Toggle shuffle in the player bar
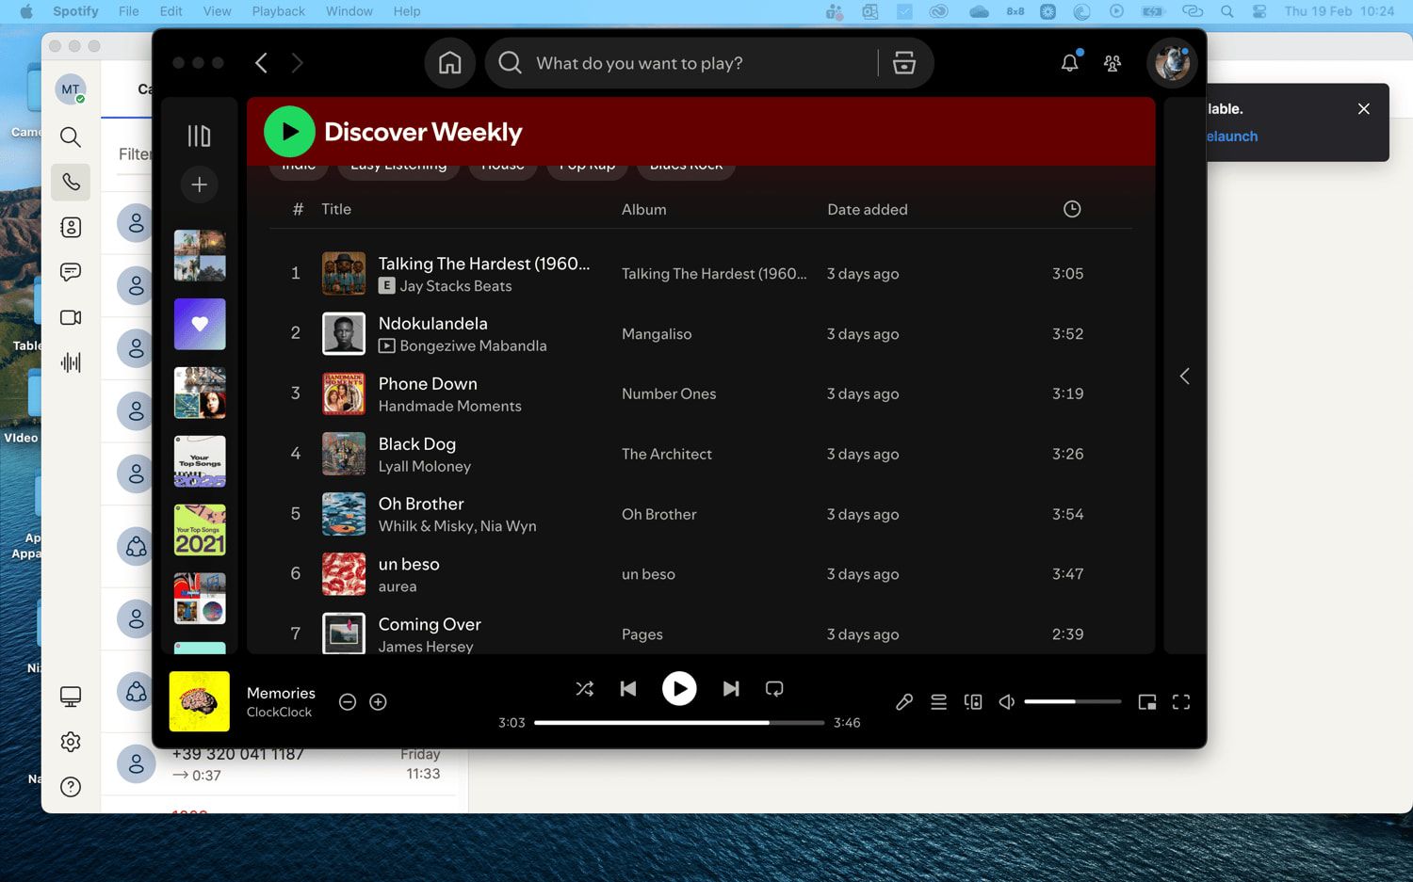The image size is (1413, 882). tap(584, 689)
